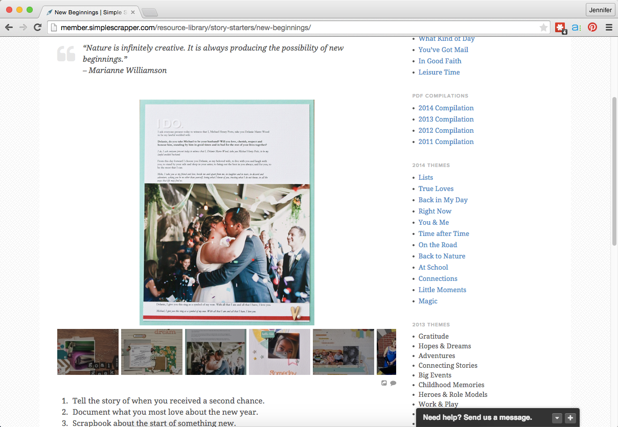Screen dimensions: 618x427
Task: Select the 'goal geek' first gallery thumbnail
Action: 88,352
